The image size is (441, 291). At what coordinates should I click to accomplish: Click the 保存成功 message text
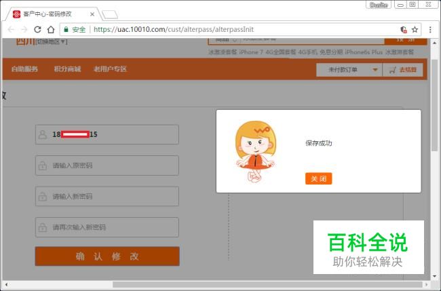pos(319,143)
